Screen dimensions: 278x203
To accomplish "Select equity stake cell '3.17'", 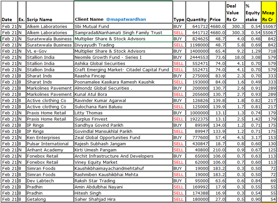I will coord(253,137).
